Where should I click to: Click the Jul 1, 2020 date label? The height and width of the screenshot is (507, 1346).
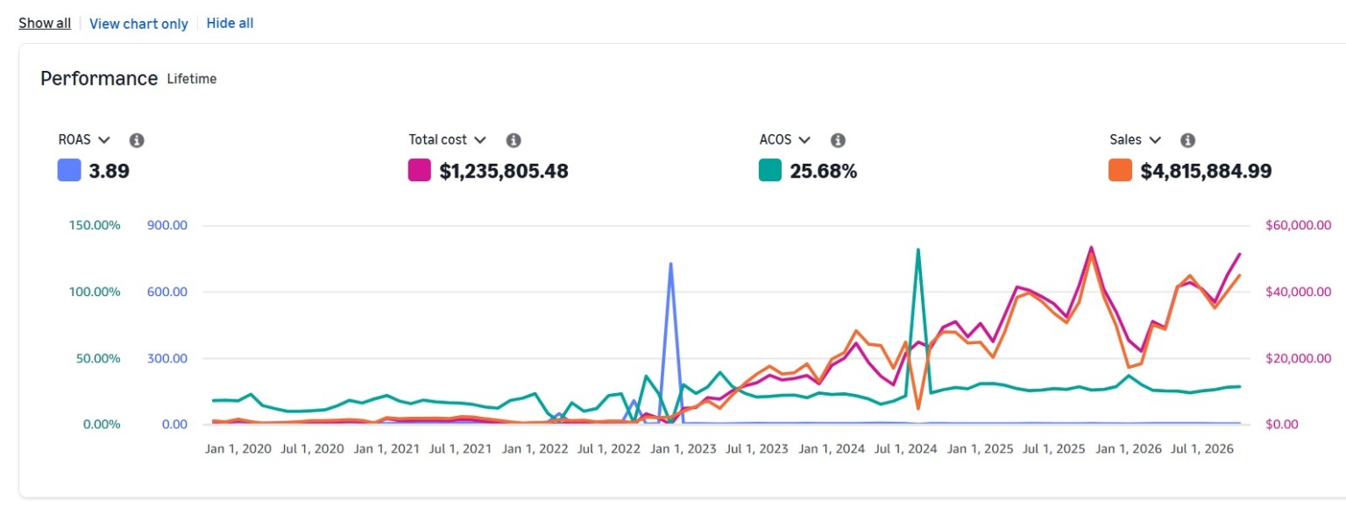[313, 449]
